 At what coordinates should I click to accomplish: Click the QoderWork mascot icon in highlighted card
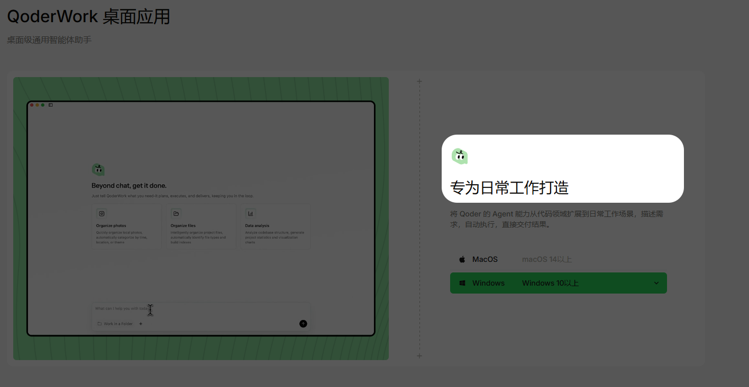tap(459, 156)
